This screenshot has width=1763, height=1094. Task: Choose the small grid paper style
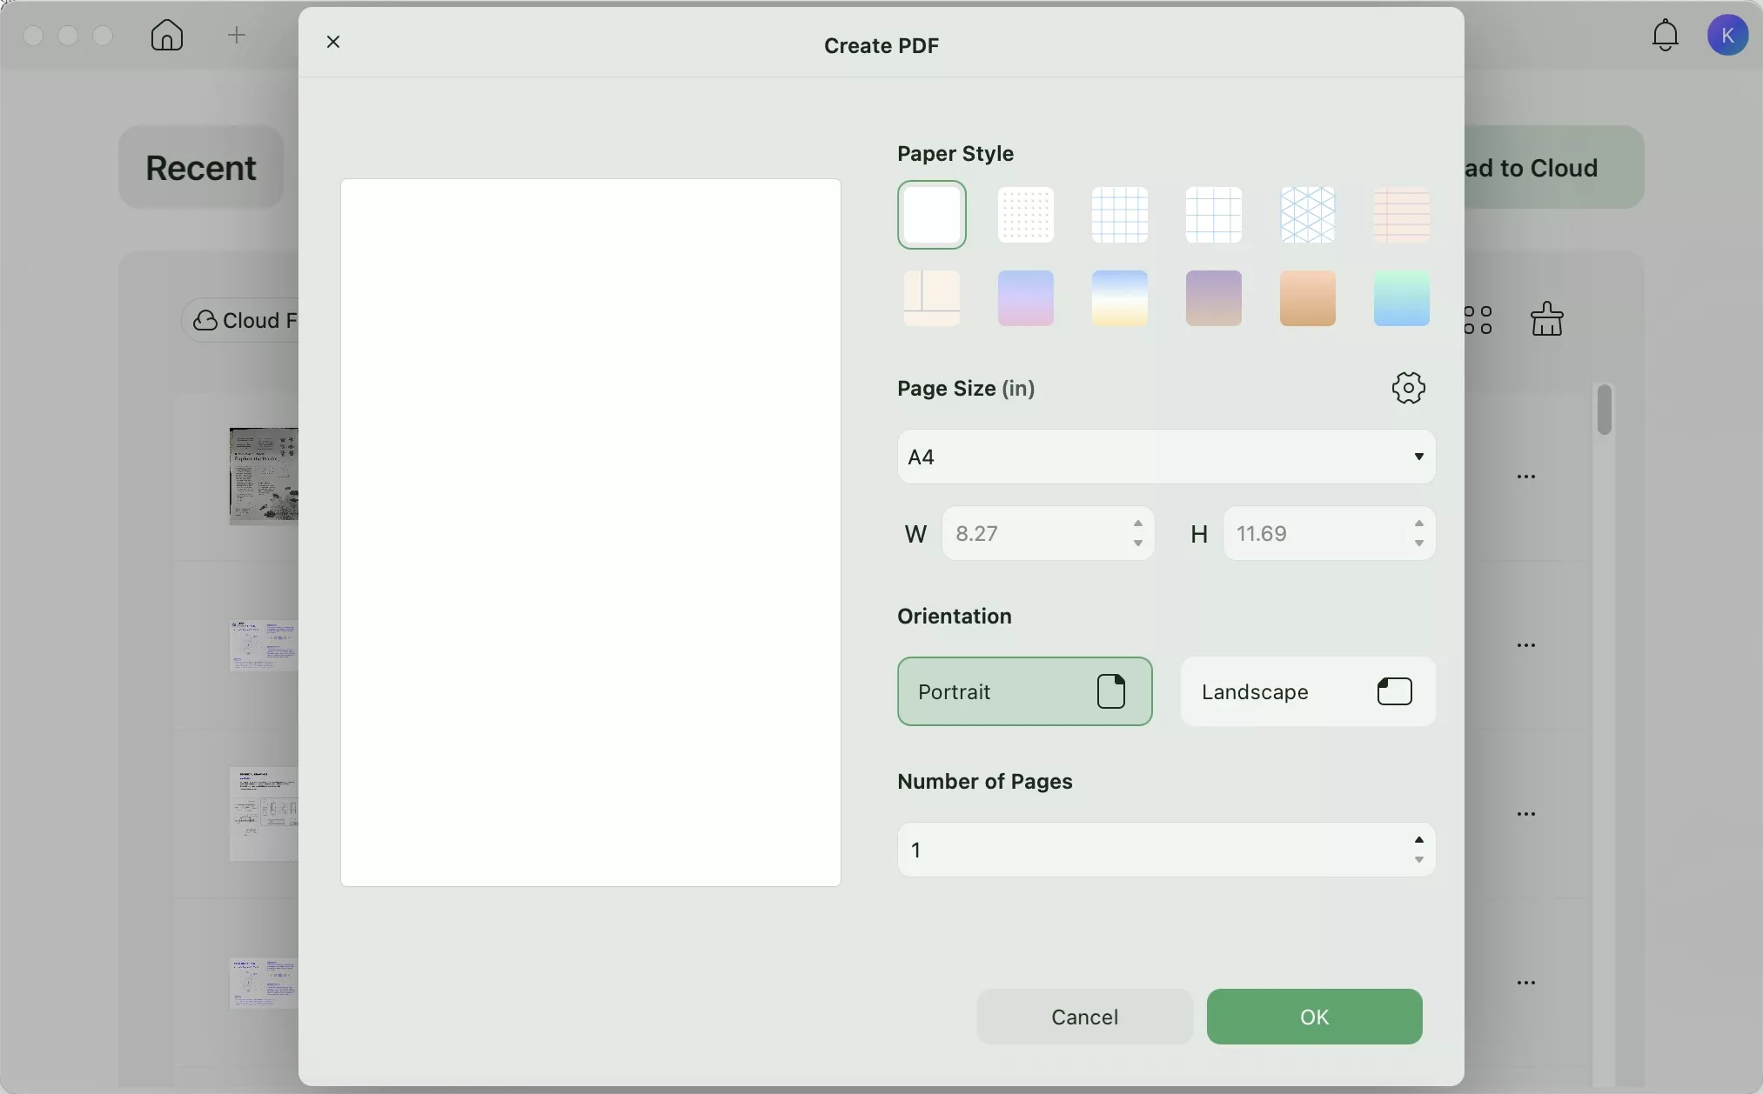tap(1121, 215)
